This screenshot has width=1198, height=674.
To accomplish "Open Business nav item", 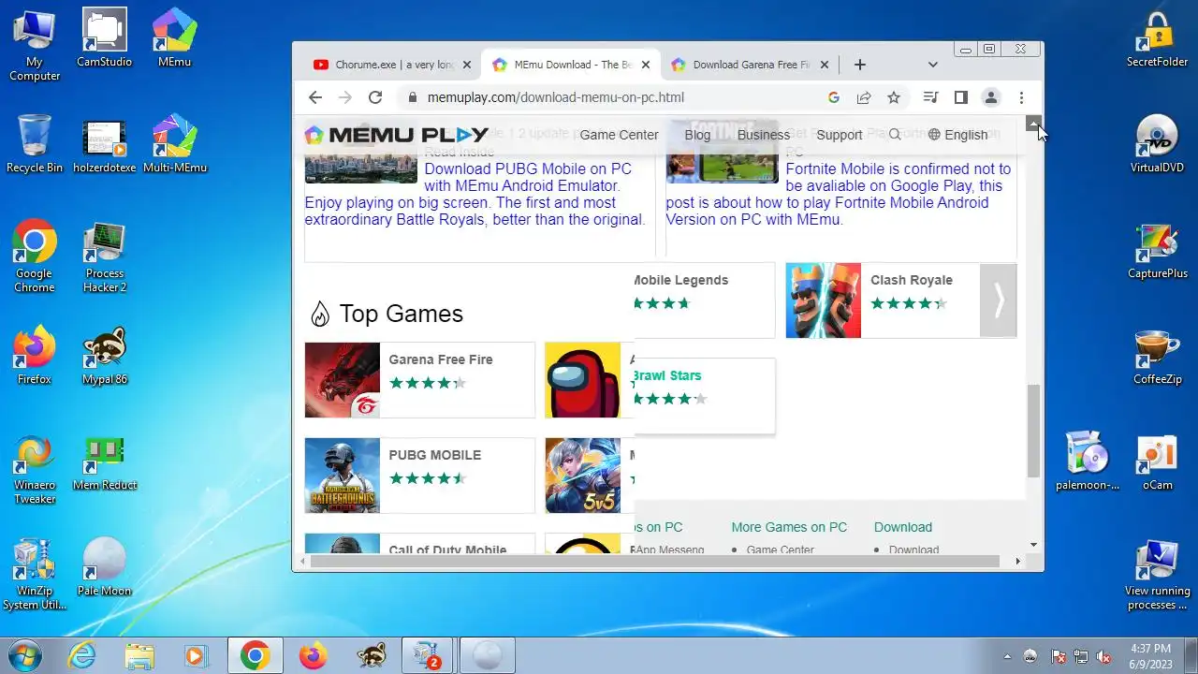I will (x=764, y=135).
